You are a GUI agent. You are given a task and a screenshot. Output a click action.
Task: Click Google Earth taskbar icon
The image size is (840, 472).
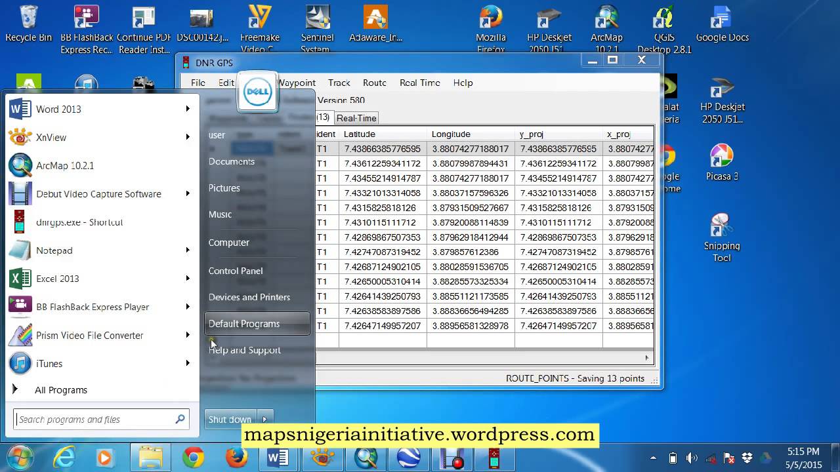pos(409,457)
